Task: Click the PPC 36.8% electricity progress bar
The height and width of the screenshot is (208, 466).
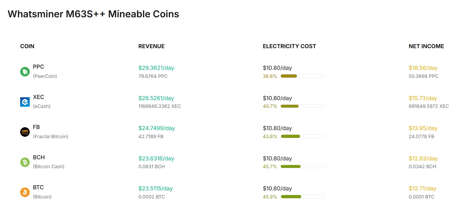Action: pyautogui.click(x=302, y=76)
